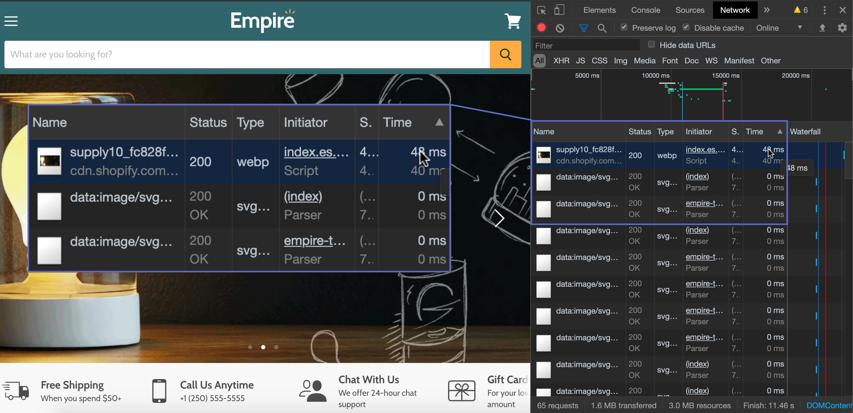Click the Empire logo
This screenshot has height=413, width=853.
(262, 21)
